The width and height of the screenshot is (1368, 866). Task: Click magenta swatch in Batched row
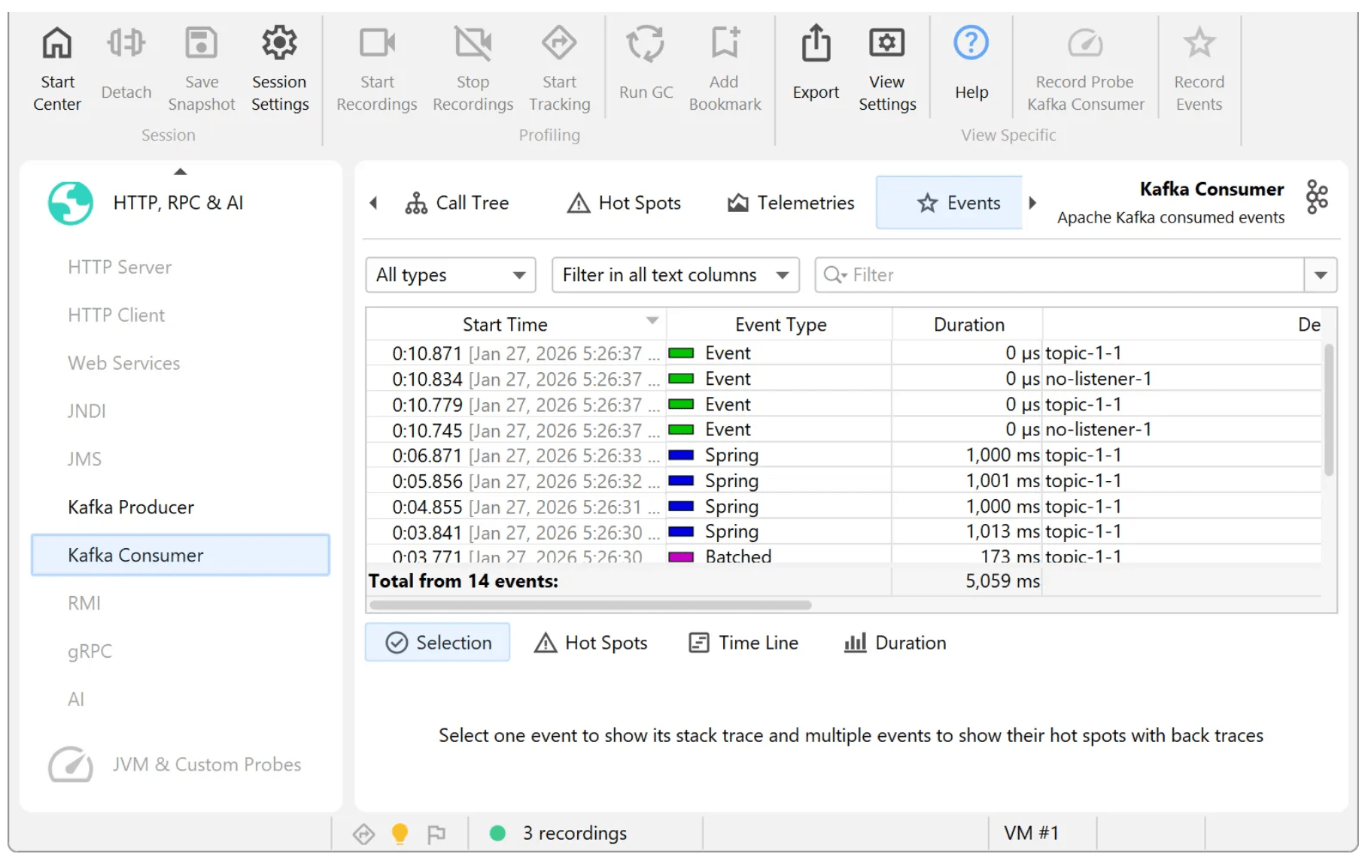click(681, 557)
